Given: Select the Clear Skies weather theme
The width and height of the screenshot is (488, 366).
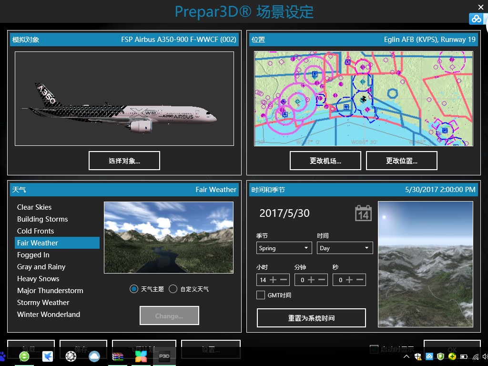Looking at the screenshot, I should coord(34,207).
